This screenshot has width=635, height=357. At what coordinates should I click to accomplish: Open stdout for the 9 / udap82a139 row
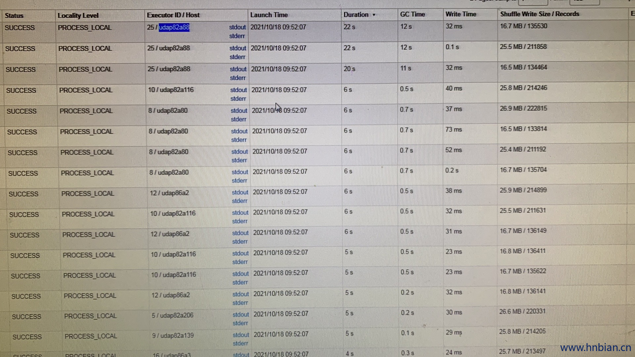pos(241,335)
